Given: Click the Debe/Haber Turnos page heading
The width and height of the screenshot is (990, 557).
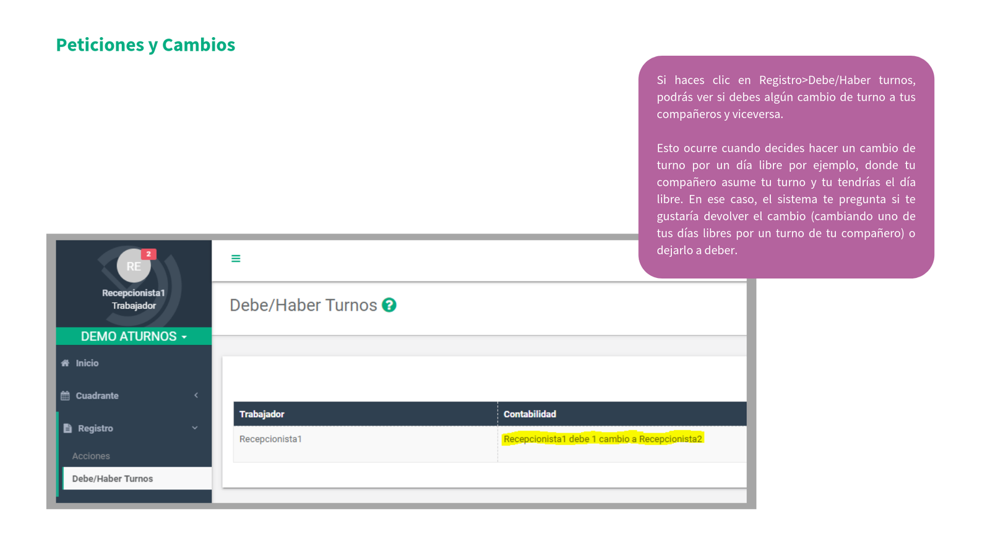Looking at the screenshot, I should (x=303, y=305).
